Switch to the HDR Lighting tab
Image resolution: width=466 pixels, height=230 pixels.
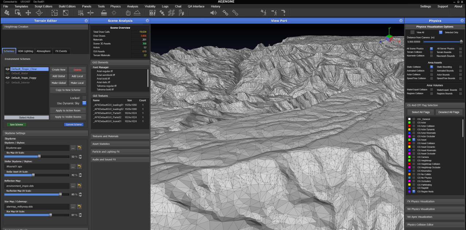pos(25,51)
